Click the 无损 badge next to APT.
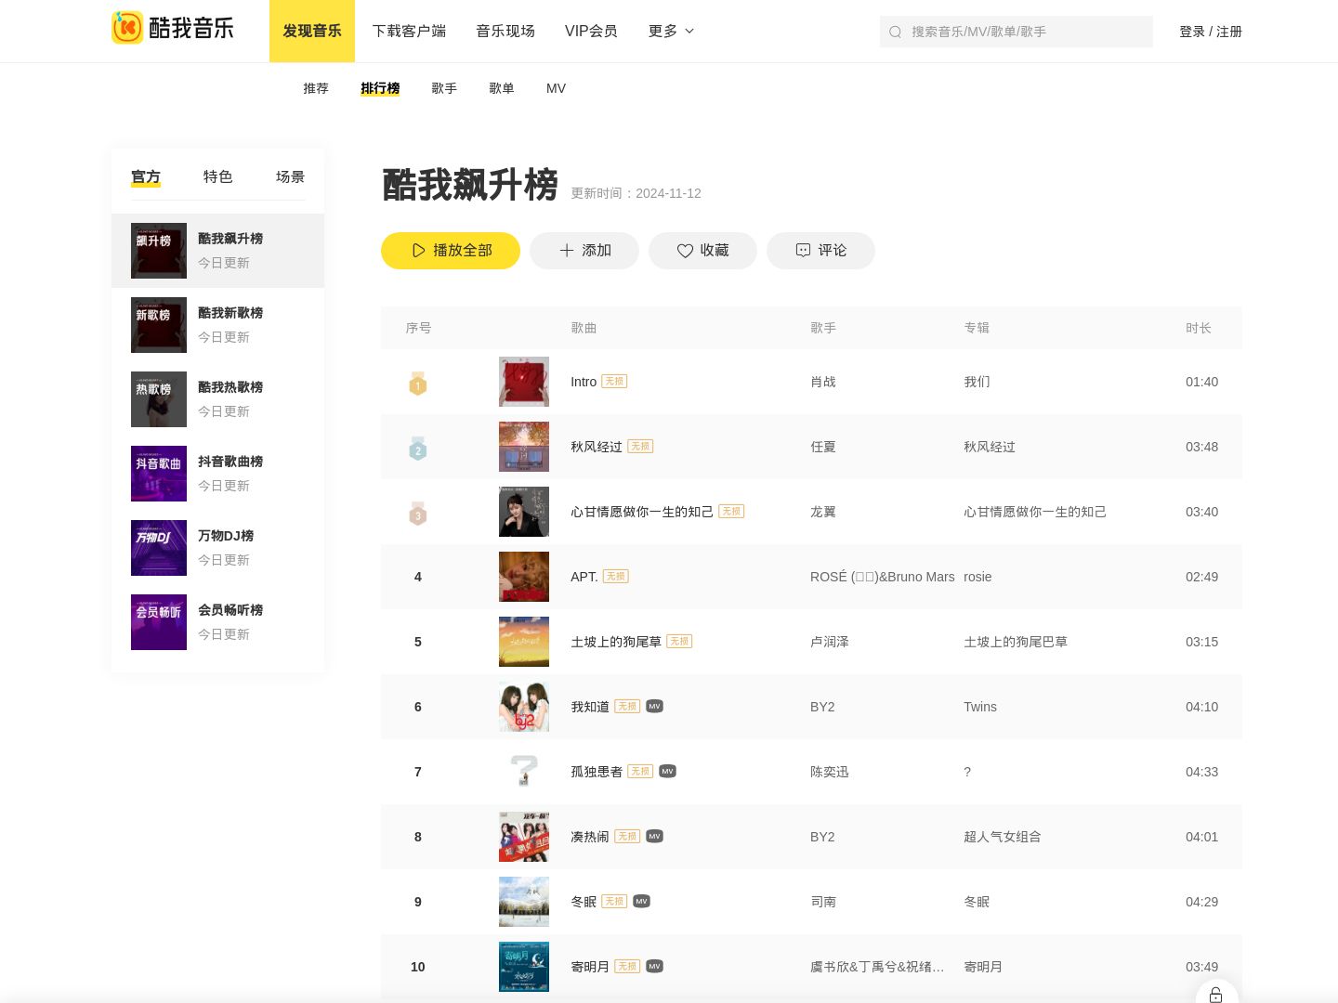1338x1003 pixels. click(616, 577)
